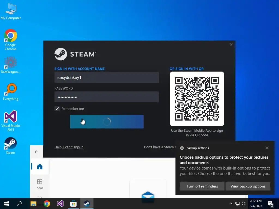The width and height of the screenshot is (279, 209).
Task: Toggle the Remember me checkbox
Action: tap(57, 109)
